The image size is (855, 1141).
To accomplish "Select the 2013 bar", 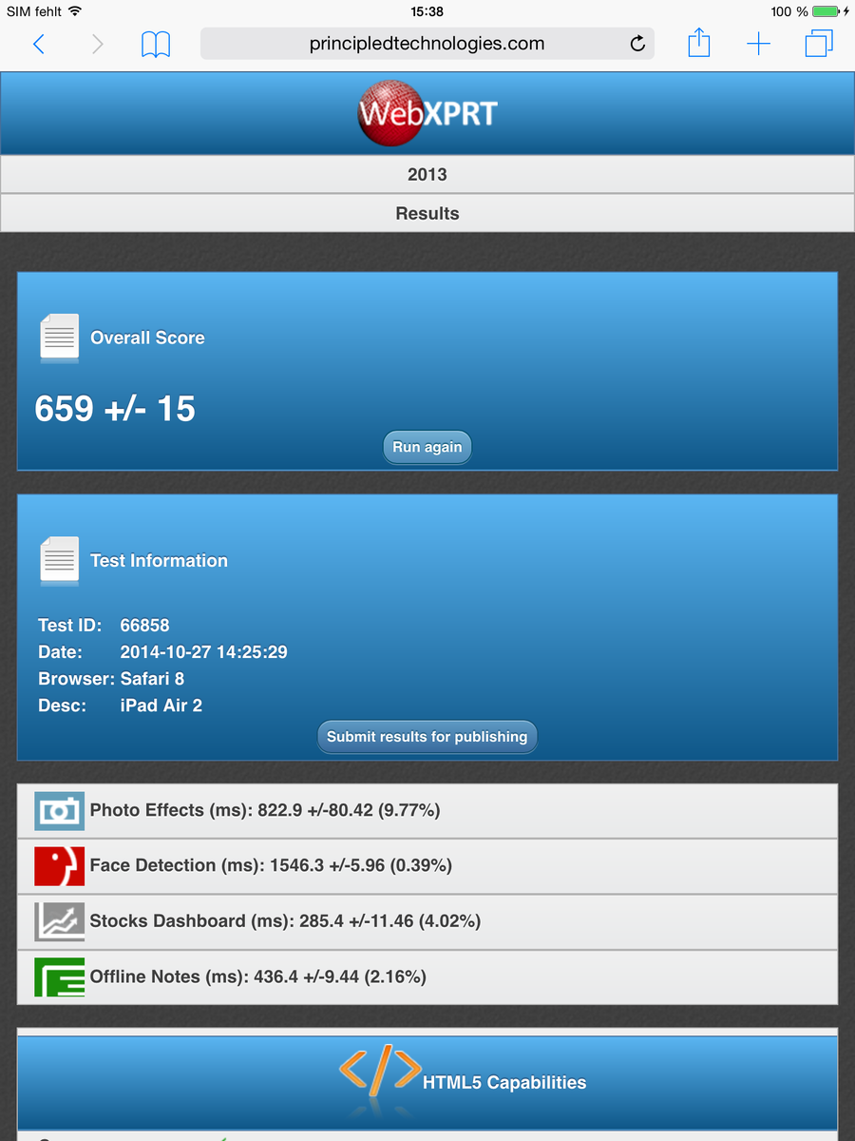I will (427, 174).
